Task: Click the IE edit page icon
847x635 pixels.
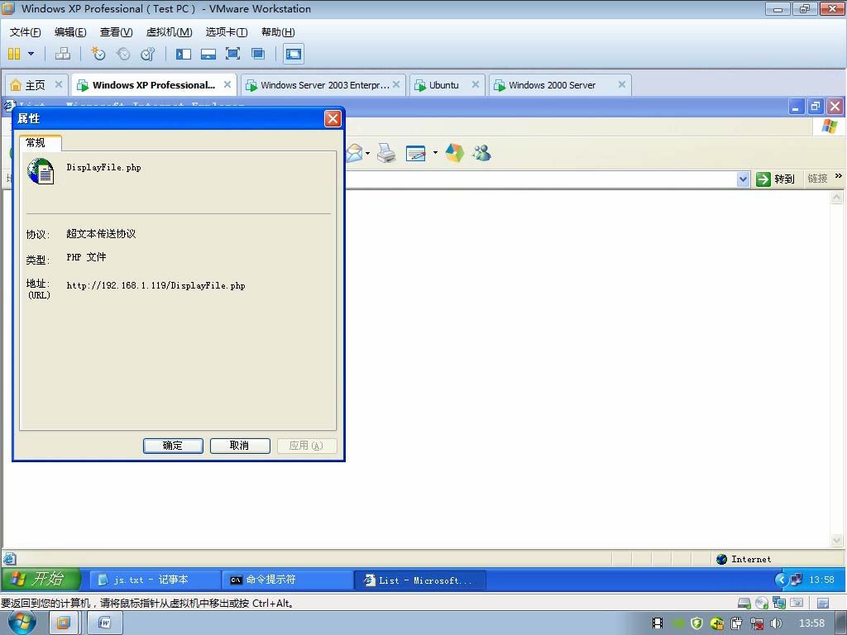Action: [416, 153]
